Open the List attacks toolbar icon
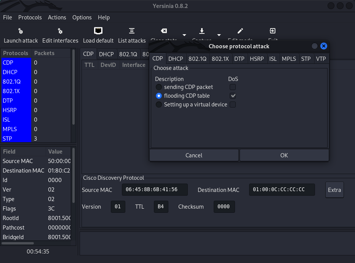The image size is (355, 263). click(132, 31)
